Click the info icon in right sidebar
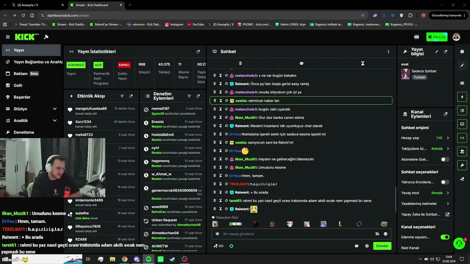 [x=462, y=52]
